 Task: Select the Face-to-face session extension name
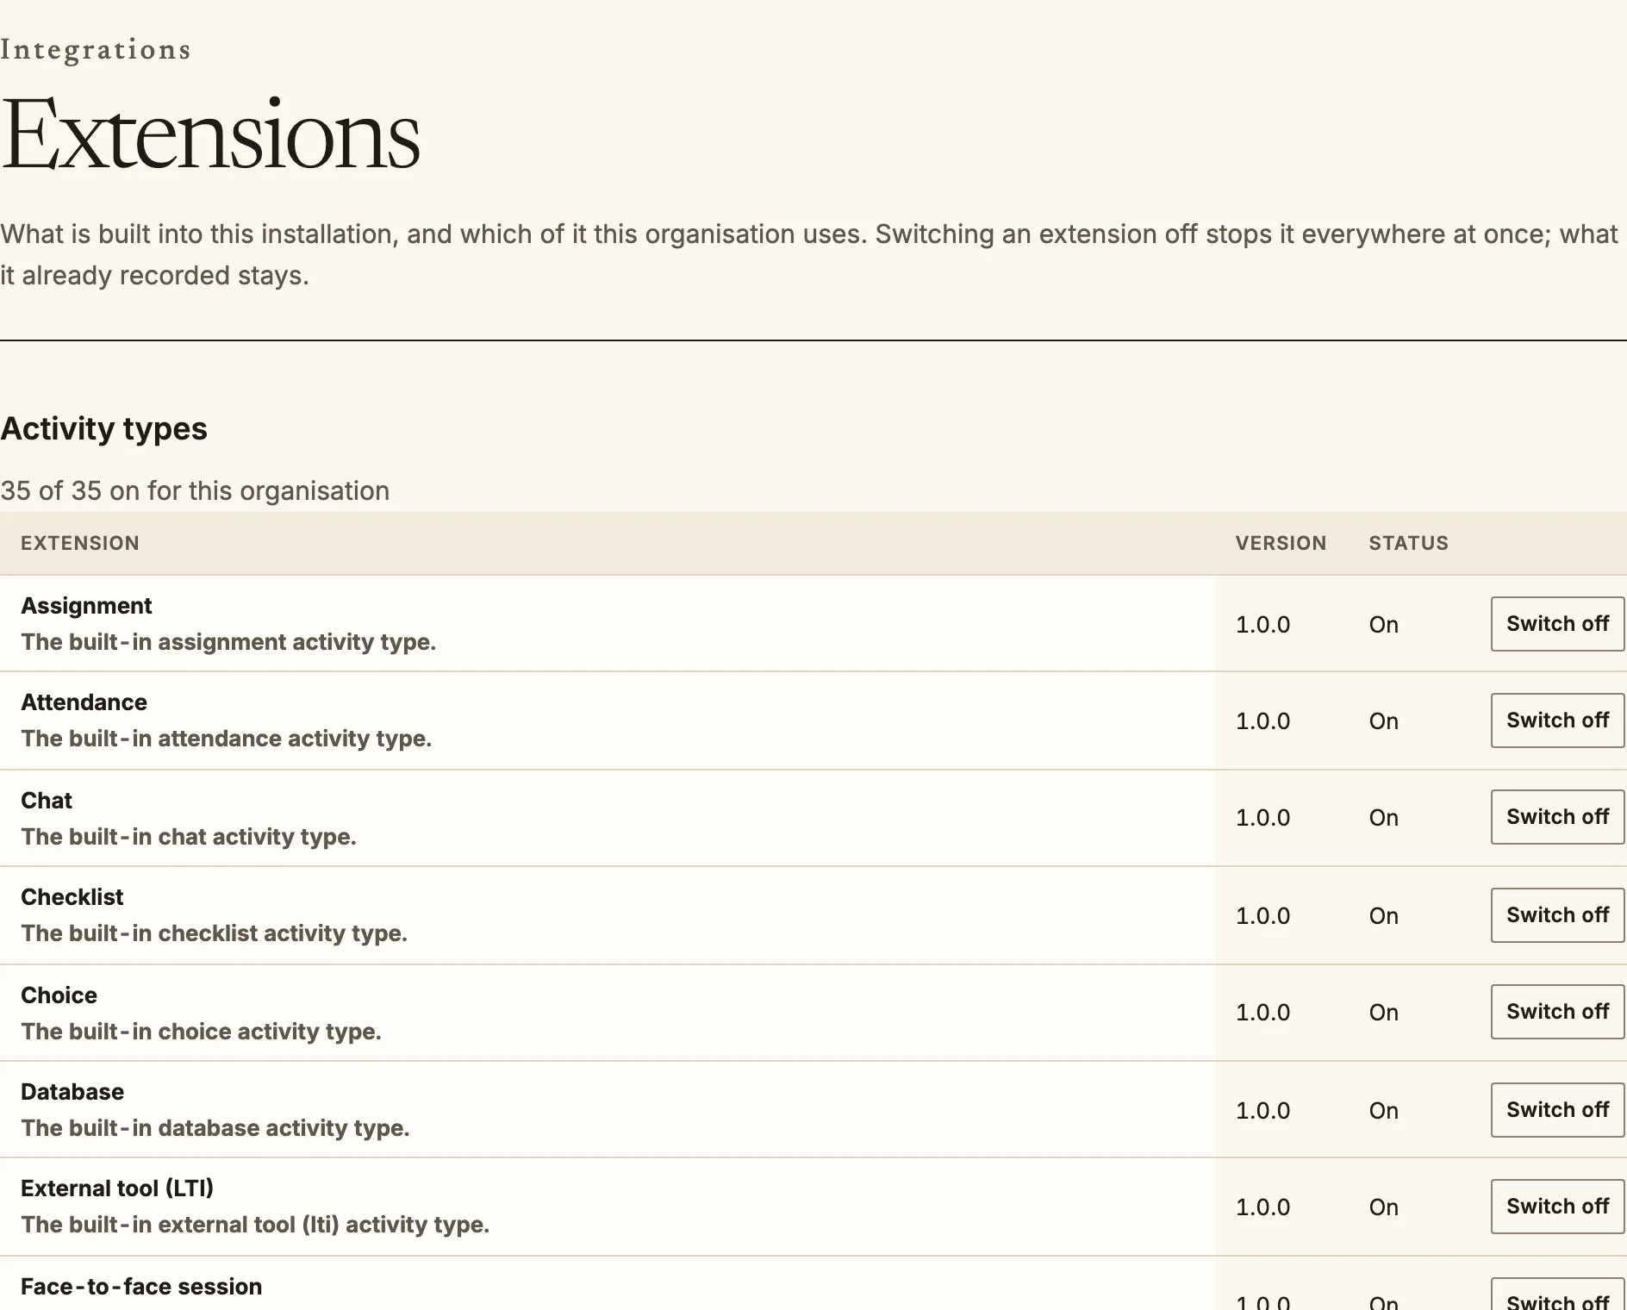pyautogui.click(x=141, y=1287)
